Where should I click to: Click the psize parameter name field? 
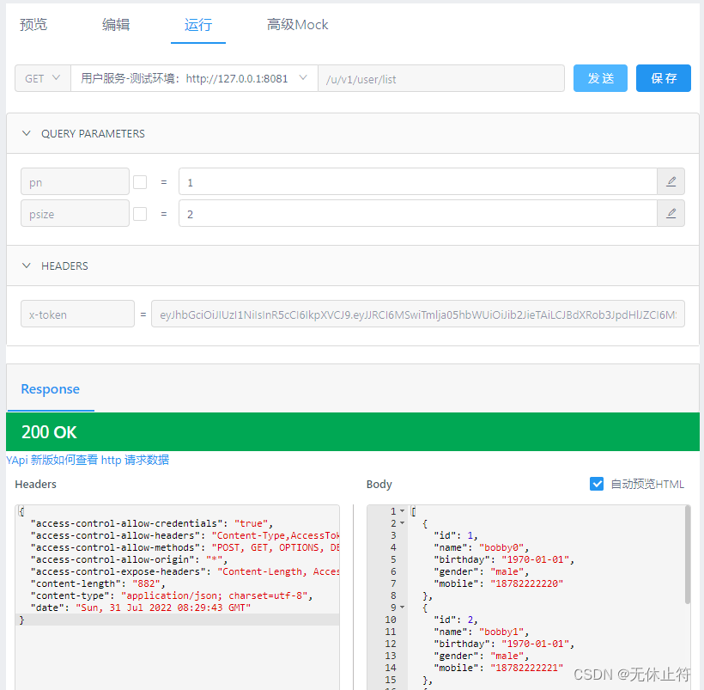tap(75, 213)
